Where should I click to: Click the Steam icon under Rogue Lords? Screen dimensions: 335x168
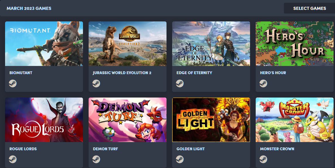pos(13,159)
